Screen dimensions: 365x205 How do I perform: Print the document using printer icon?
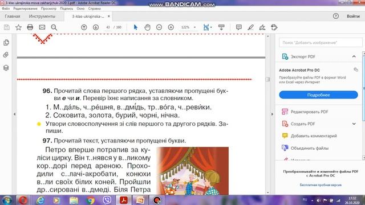coord(30,27)
